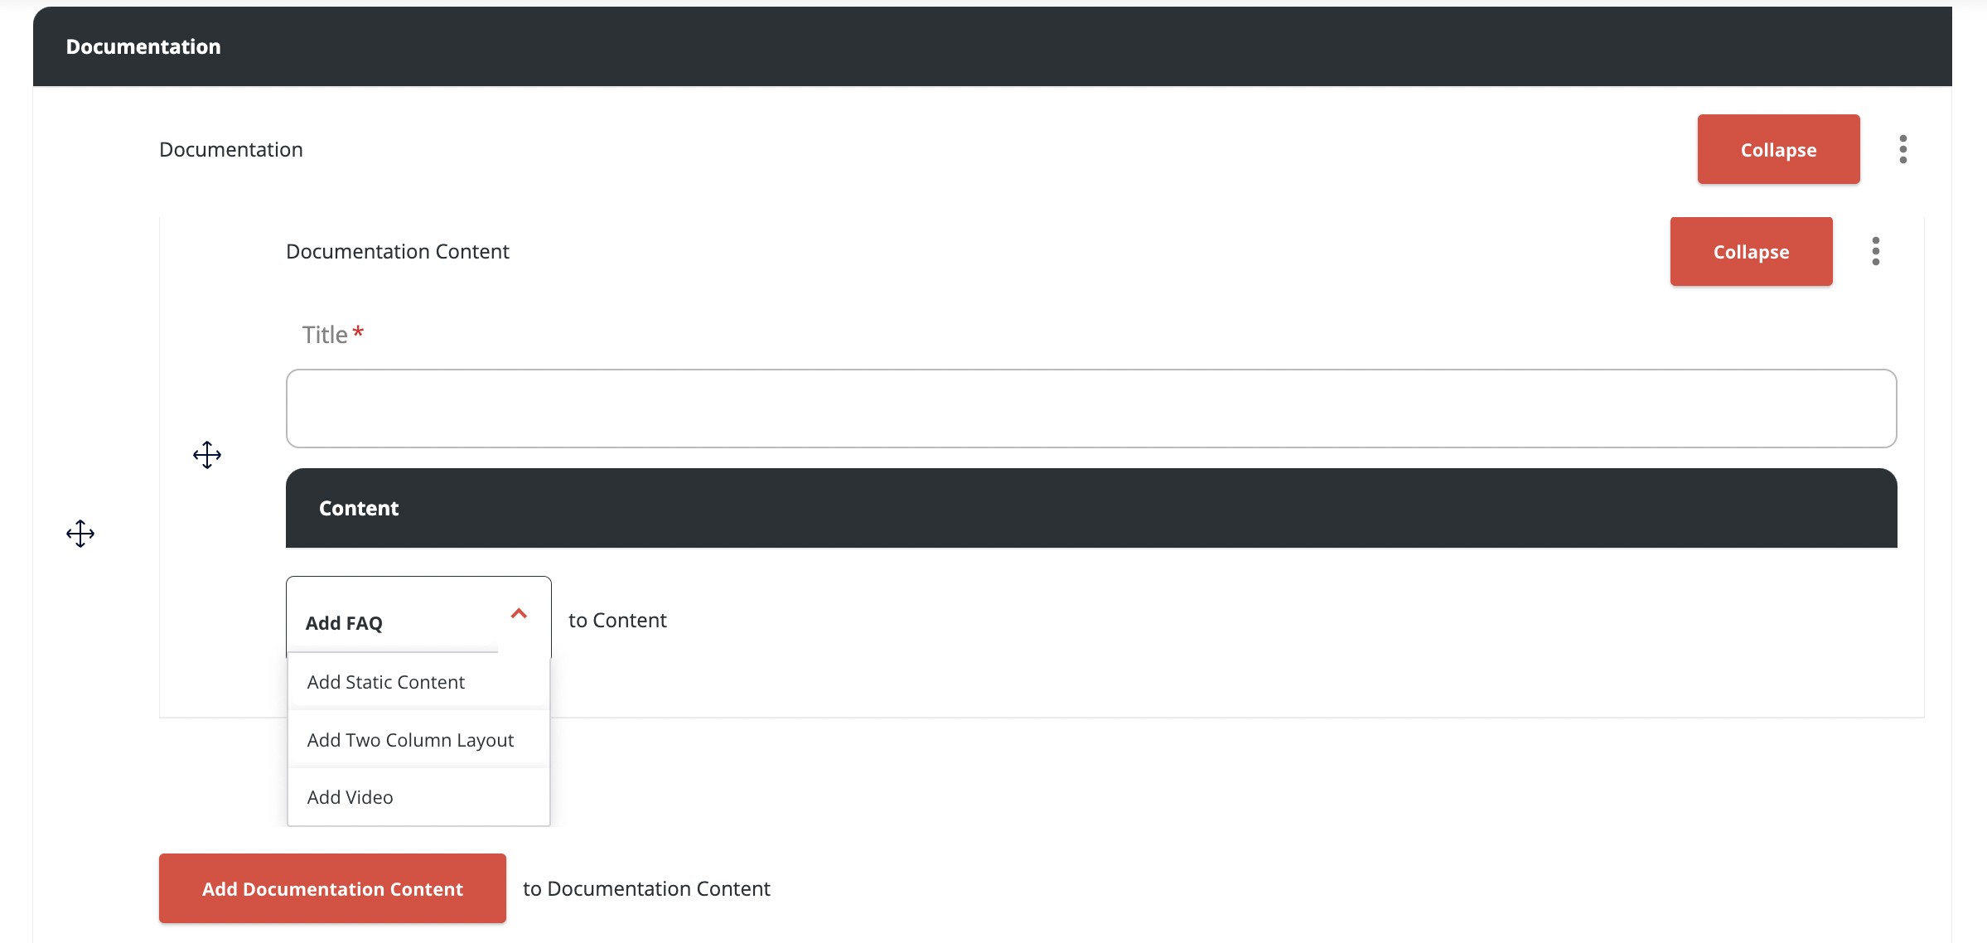Close the Add FAQ dropdown chevron

click(519, 614)
